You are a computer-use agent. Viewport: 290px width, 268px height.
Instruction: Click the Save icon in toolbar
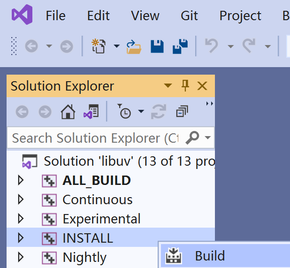(157, 46)
